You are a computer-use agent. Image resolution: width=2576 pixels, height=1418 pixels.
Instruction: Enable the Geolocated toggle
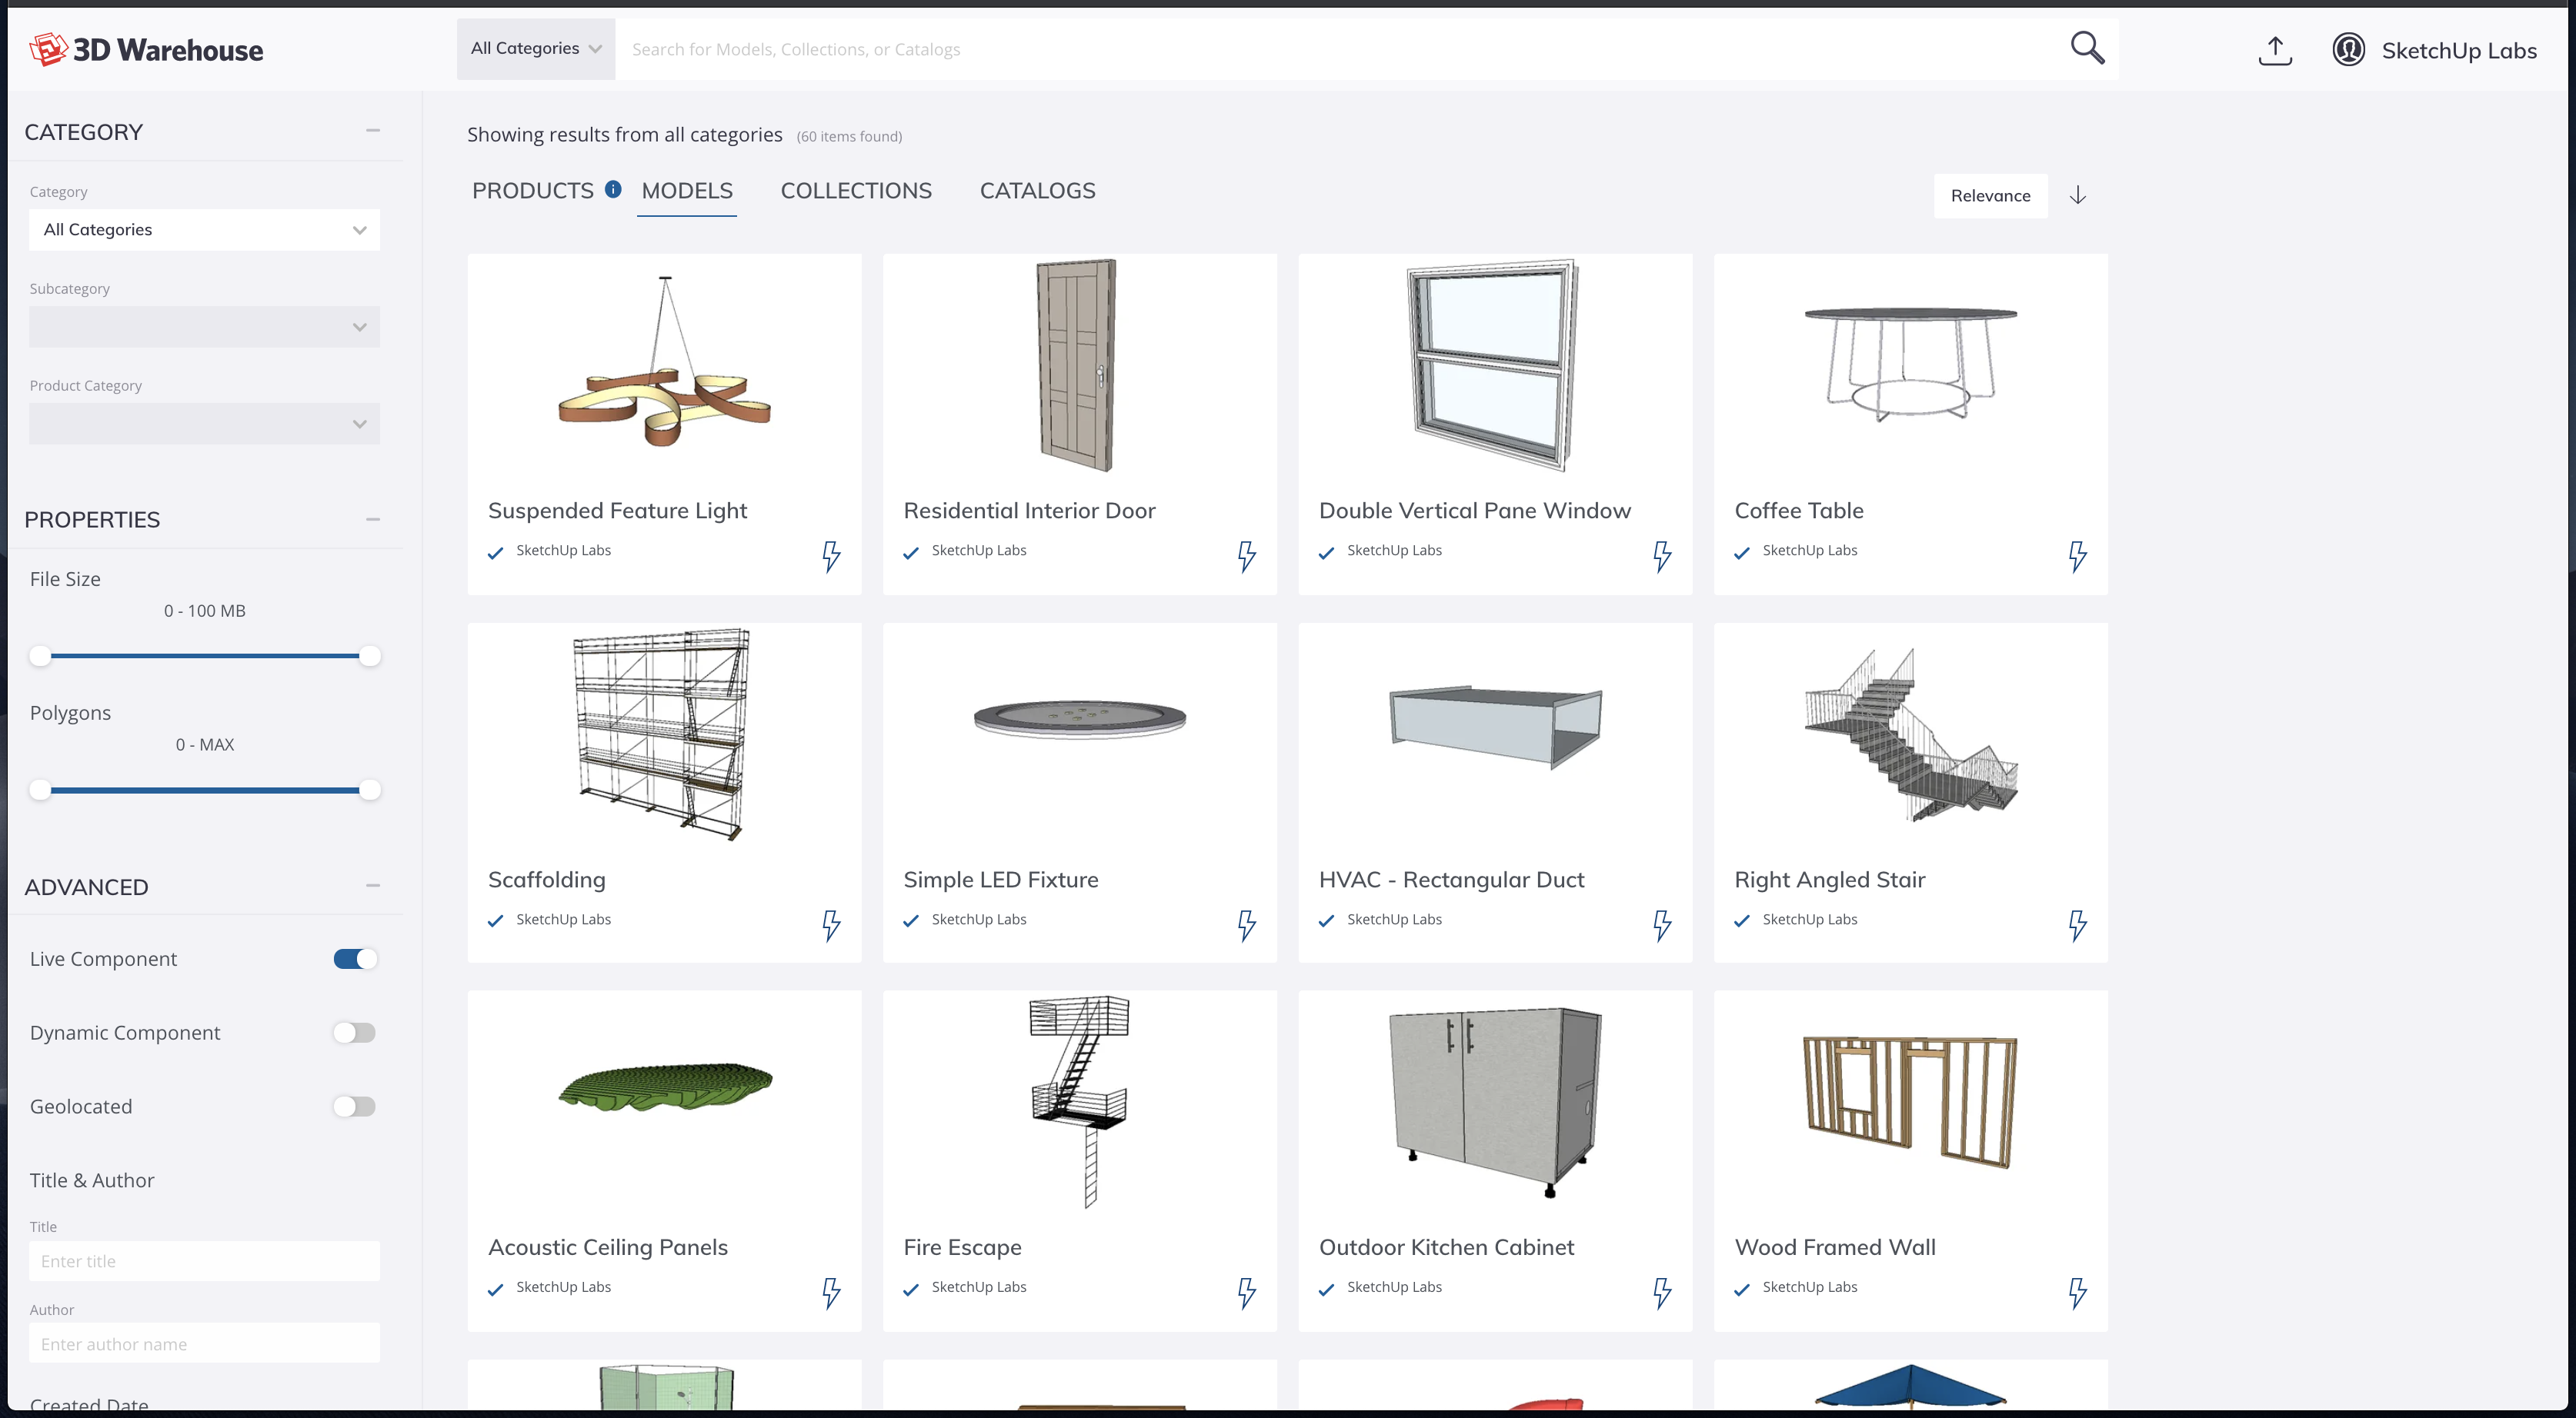355,1107
